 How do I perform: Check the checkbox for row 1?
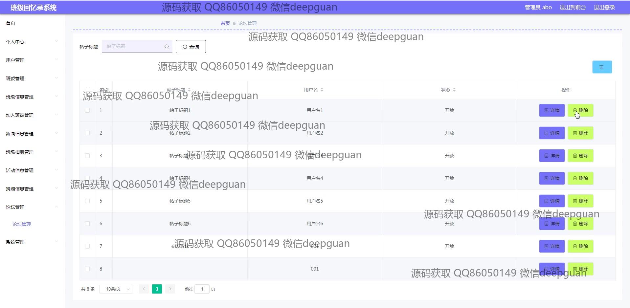coord(87,110)
